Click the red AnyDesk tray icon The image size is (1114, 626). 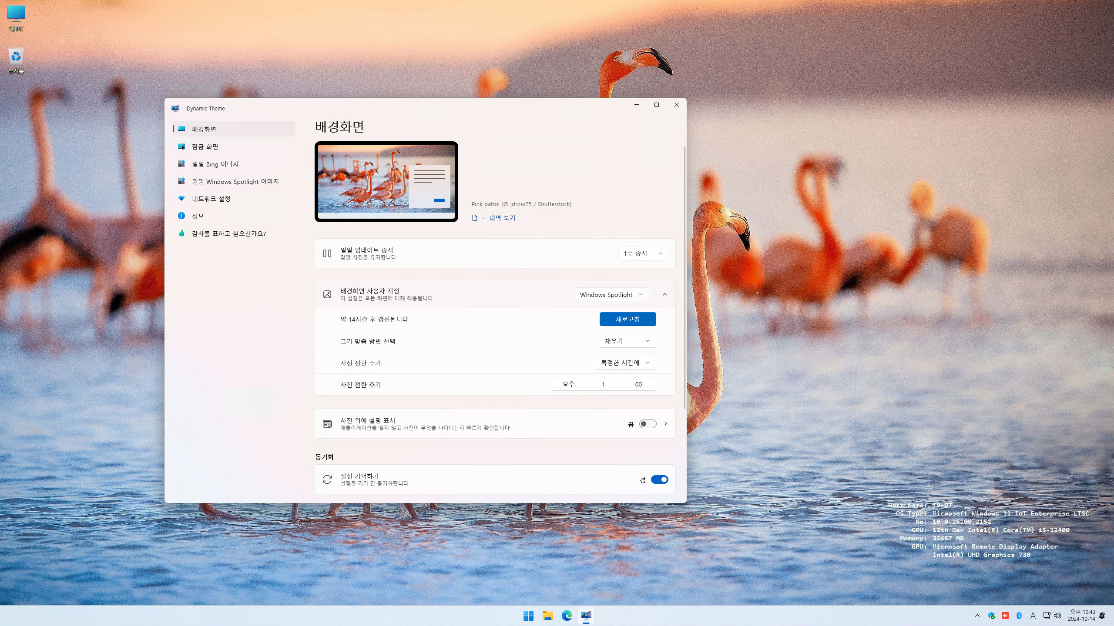point(1005,616)
